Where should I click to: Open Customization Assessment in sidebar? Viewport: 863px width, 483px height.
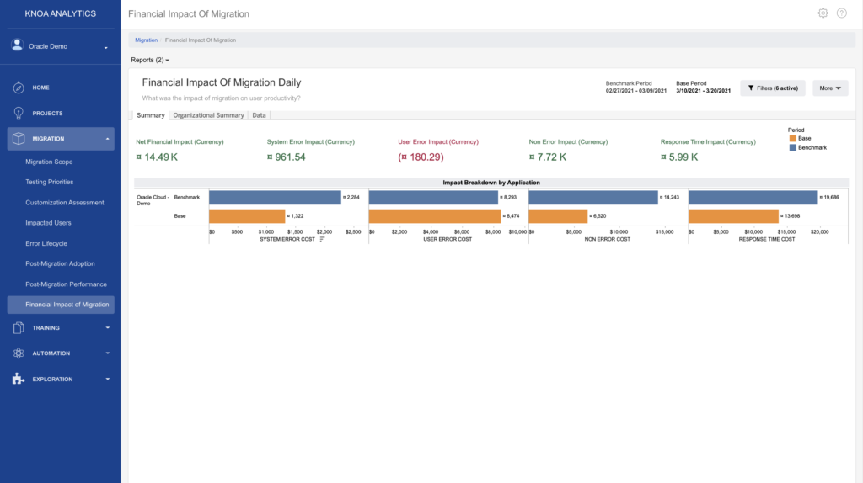click(x=64, y=203)
